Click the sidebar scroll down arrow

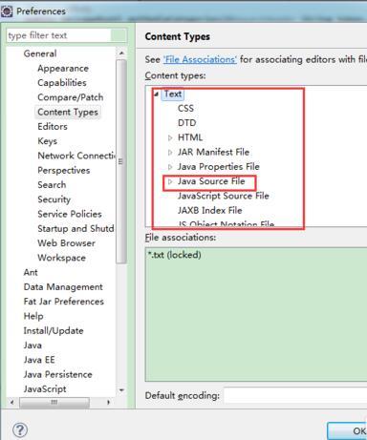point(121,390)
